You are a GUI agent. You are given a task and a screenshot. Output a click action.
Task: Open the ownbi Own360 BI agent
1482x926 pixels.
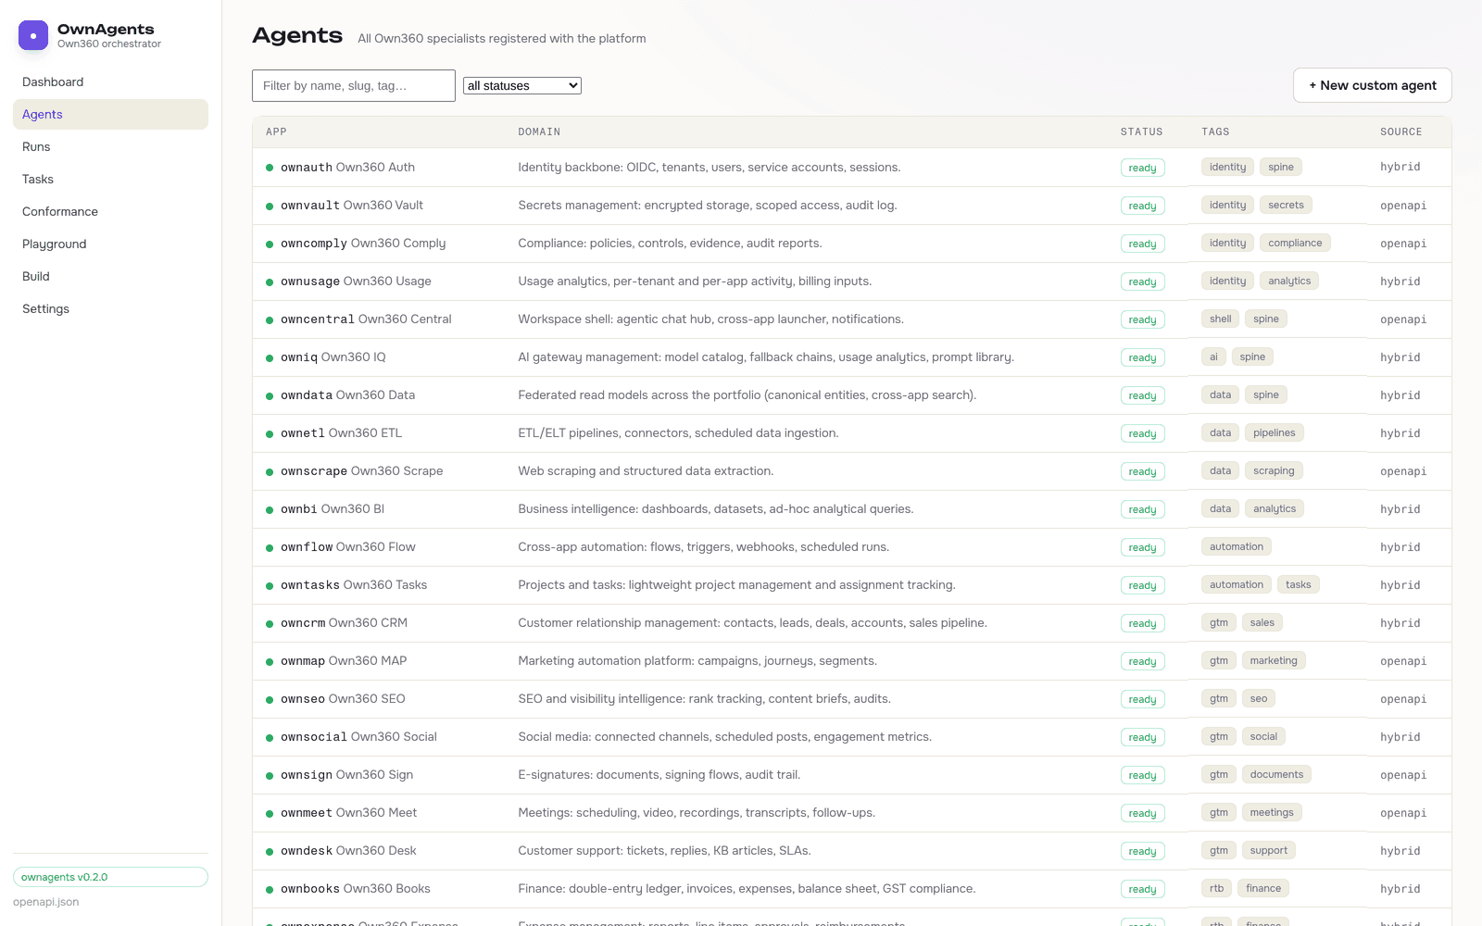[x=333, y=509]
